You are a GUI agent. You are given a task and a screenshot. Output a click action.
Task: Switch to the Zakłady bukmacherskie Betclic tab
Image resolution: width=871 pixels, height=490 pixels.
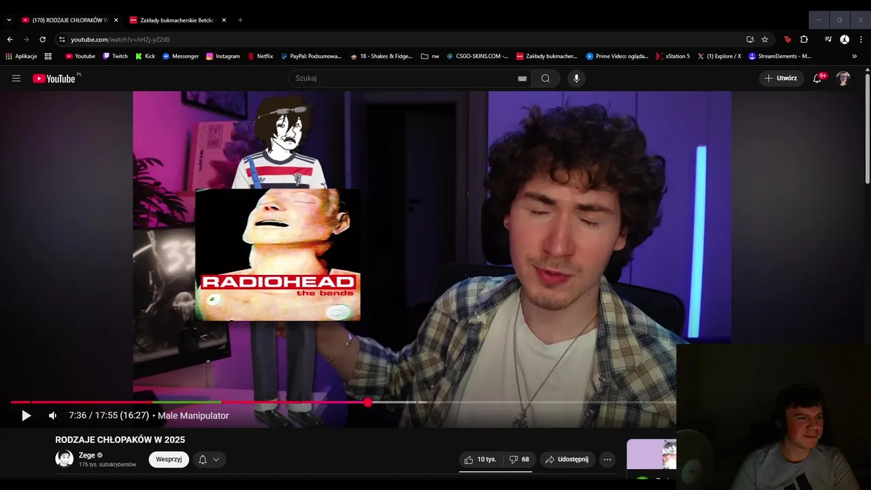tap(178, 20)
